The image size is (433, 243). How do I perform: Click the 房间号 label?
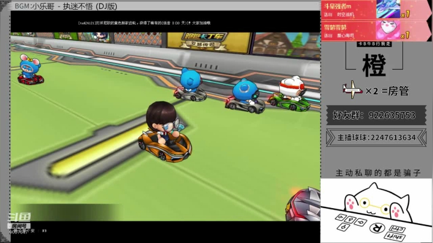click(x=19, y=226)
